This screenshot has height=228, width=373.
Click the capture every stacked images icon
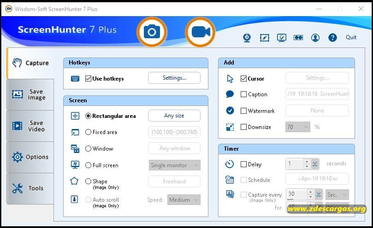coord(230,194)
